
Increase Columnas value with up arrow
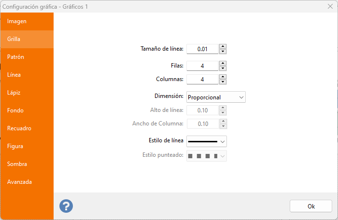223,77
